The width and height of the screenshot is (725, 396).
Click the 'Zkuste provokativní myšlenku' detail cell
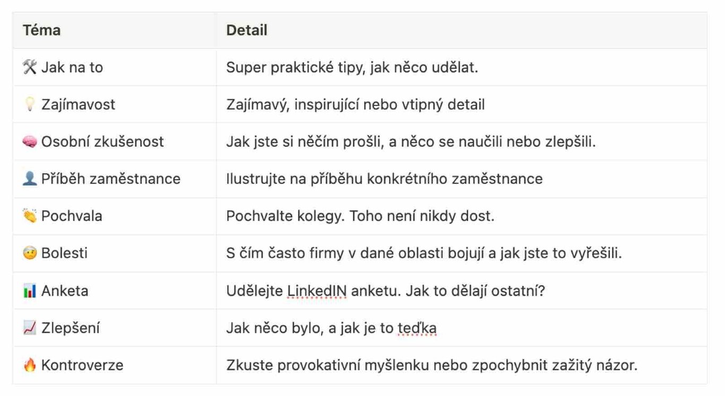(x=431, y=365)
